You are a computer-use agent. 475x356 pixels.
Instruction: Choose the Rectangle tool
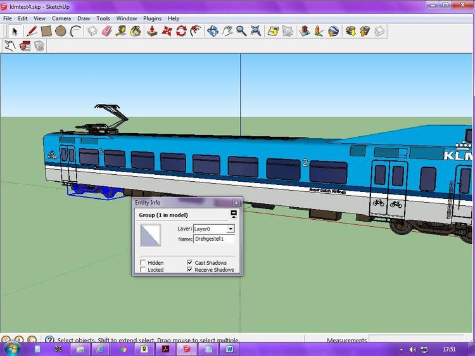click(46, 31)
